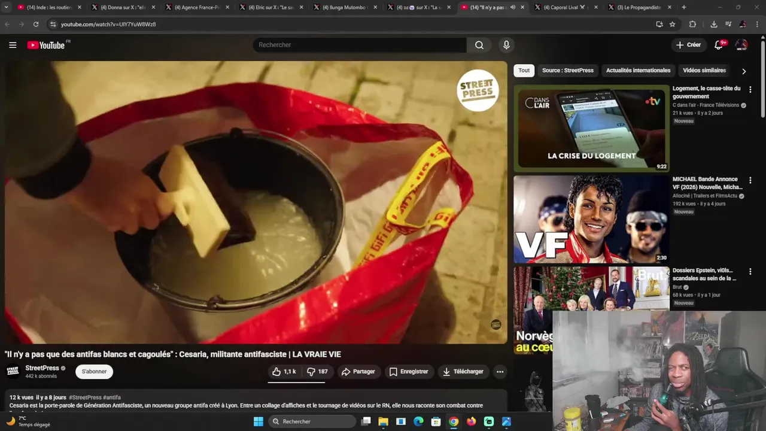
Task: Reload the page with refresh button
Action: pos(36,24)
